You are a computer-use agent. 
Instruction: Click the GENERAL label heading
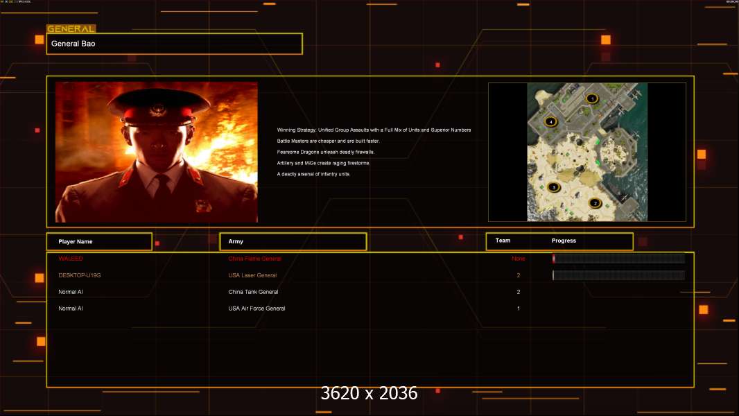(71, 28)
